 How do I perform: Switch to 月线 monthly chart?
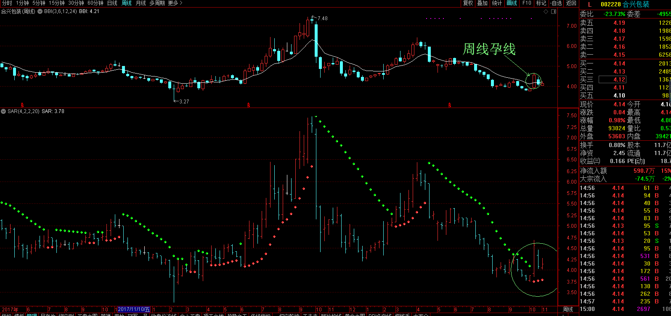pos(141,3)
